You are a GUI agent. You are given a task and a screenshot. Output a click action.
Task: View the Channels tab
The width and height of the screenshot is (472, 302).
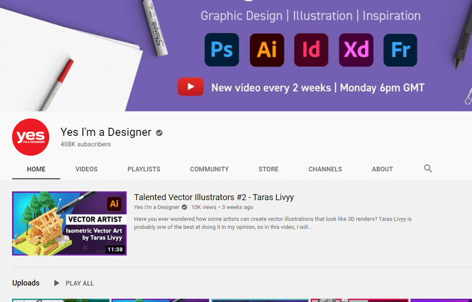pos(325,169)
